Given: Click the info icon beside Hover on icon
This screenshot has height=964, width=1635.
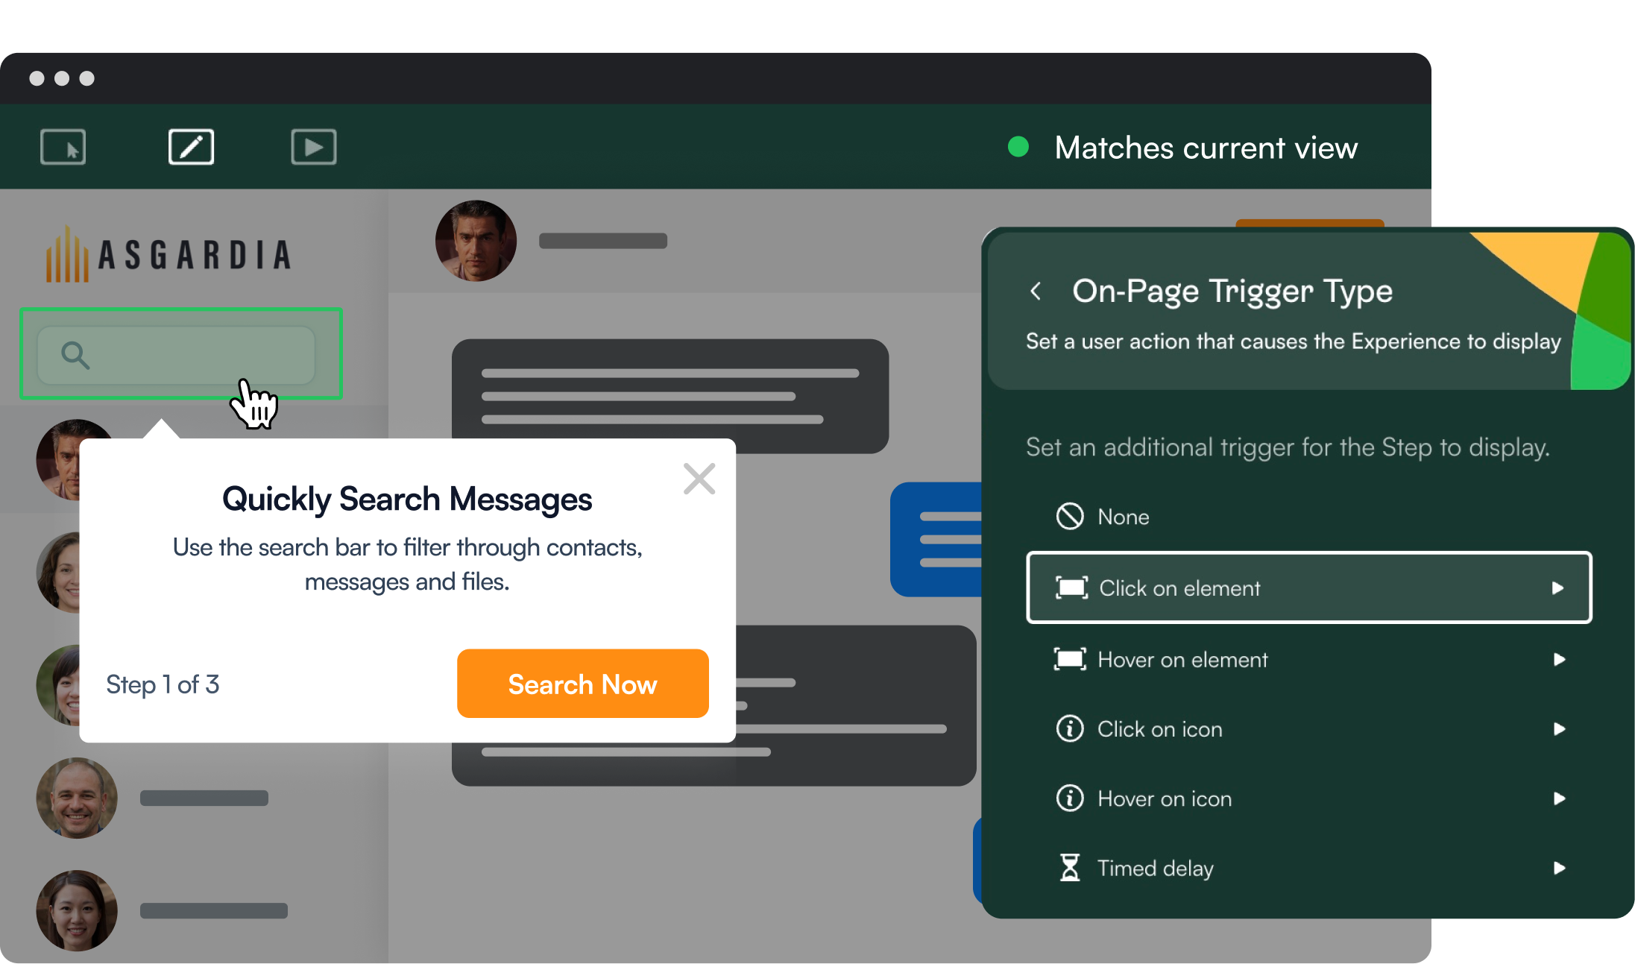Looking at the screenshot, I should pos(1070,798).
